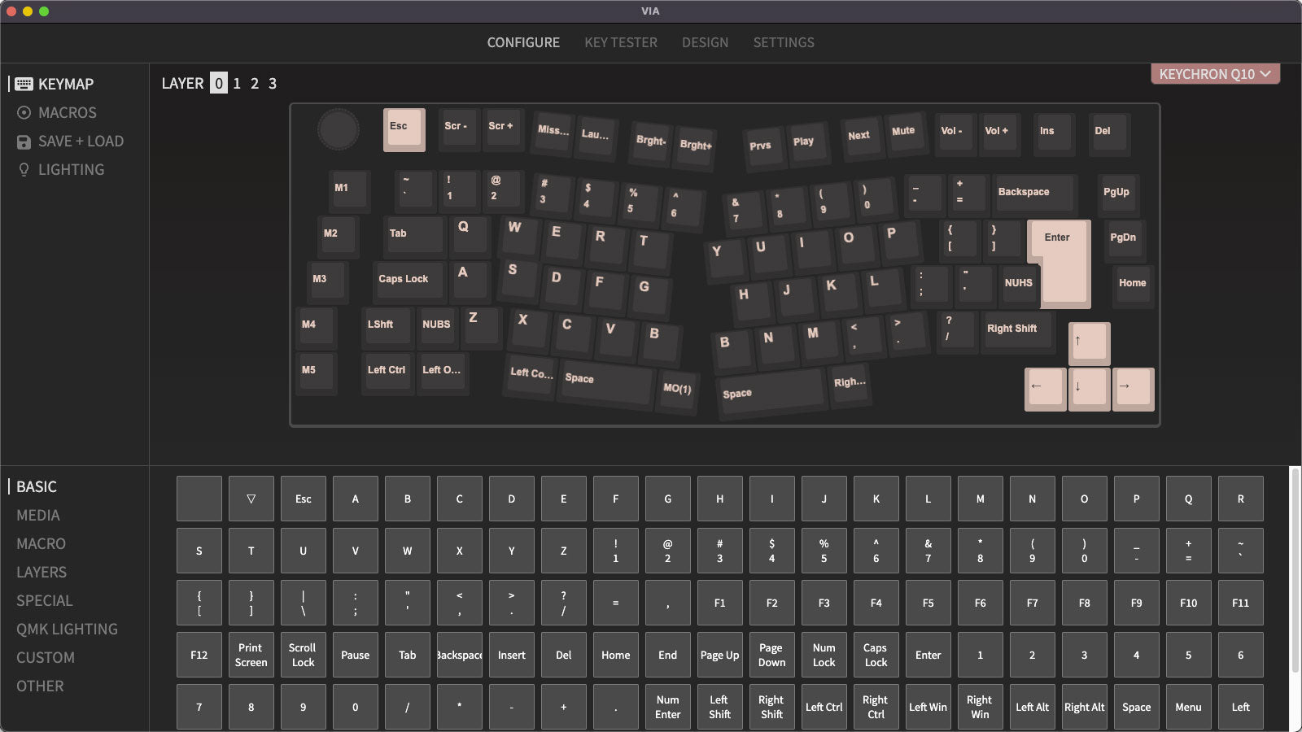Image resolution: width=1302 pixels, height=732 pixels.
Task: Click the Lighting bulb icon
Action: coord(24,170)
